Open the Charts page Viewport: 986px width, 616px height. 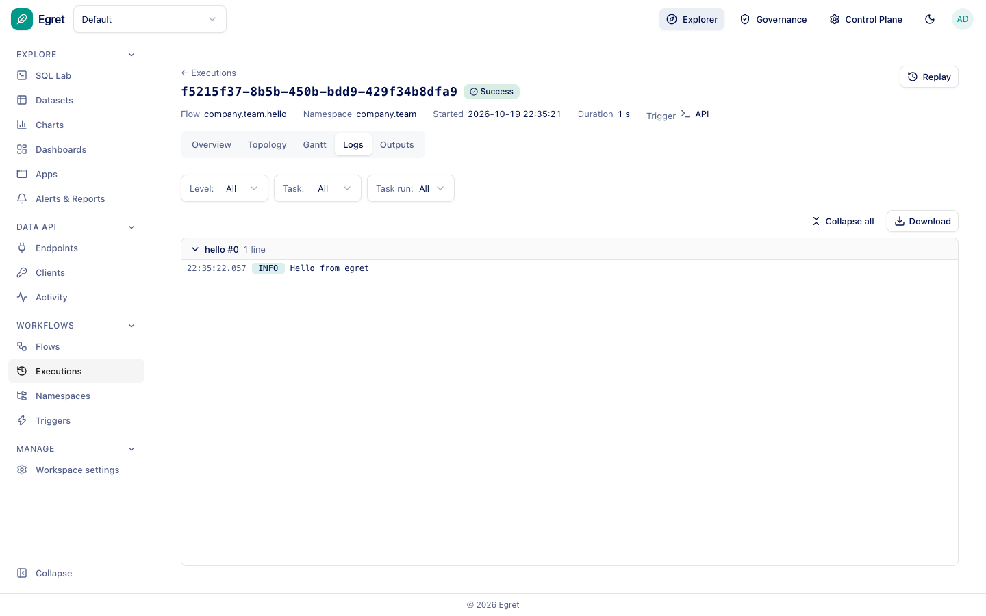(76, 125)
